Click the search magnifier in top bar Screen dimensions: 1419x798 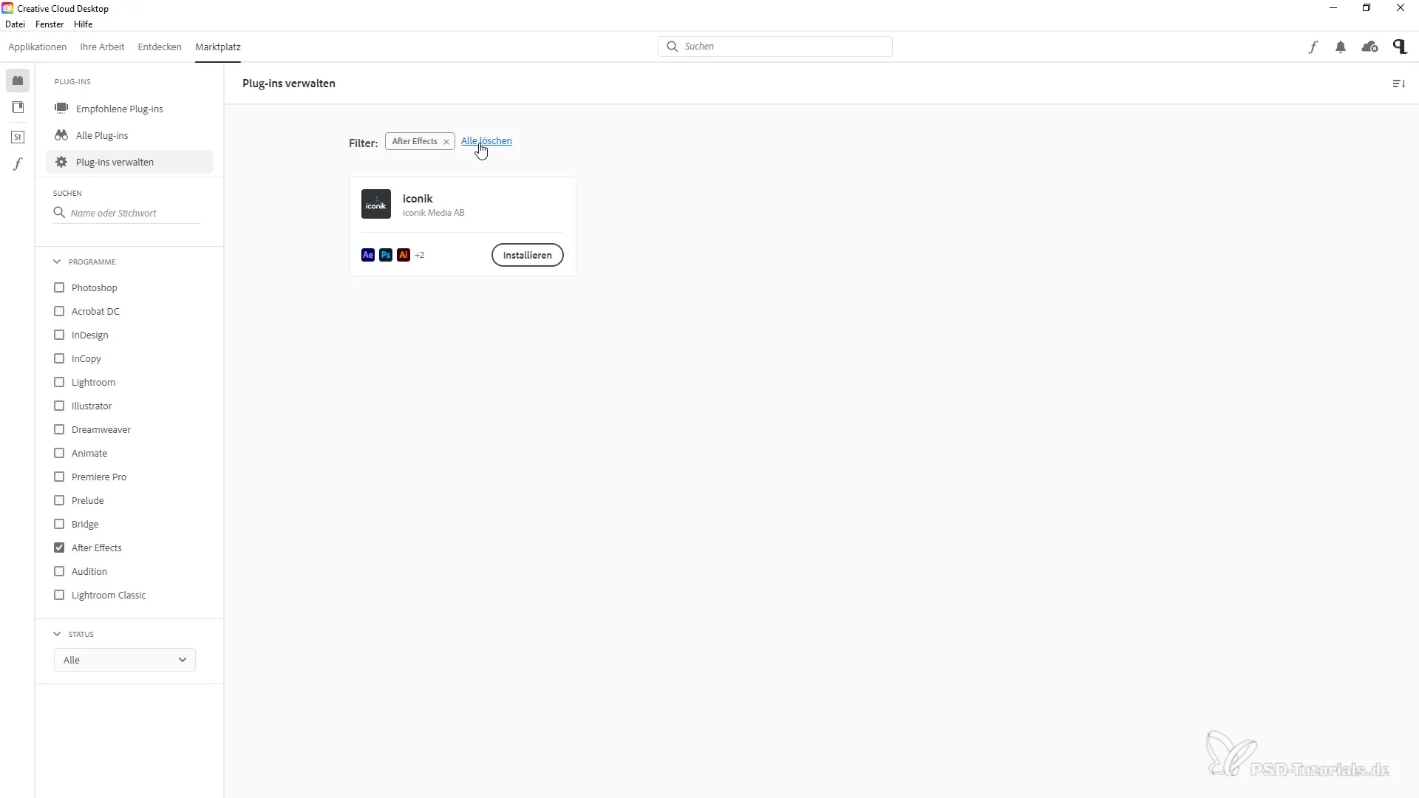672,47
